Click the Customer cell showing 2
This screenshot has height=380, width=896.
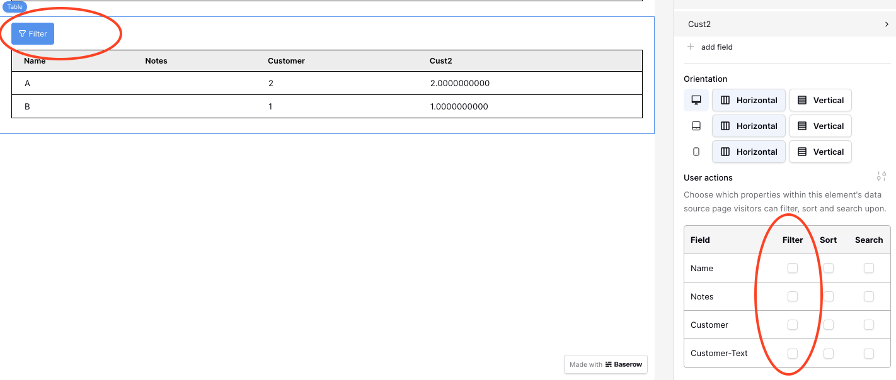coord(270,84)
